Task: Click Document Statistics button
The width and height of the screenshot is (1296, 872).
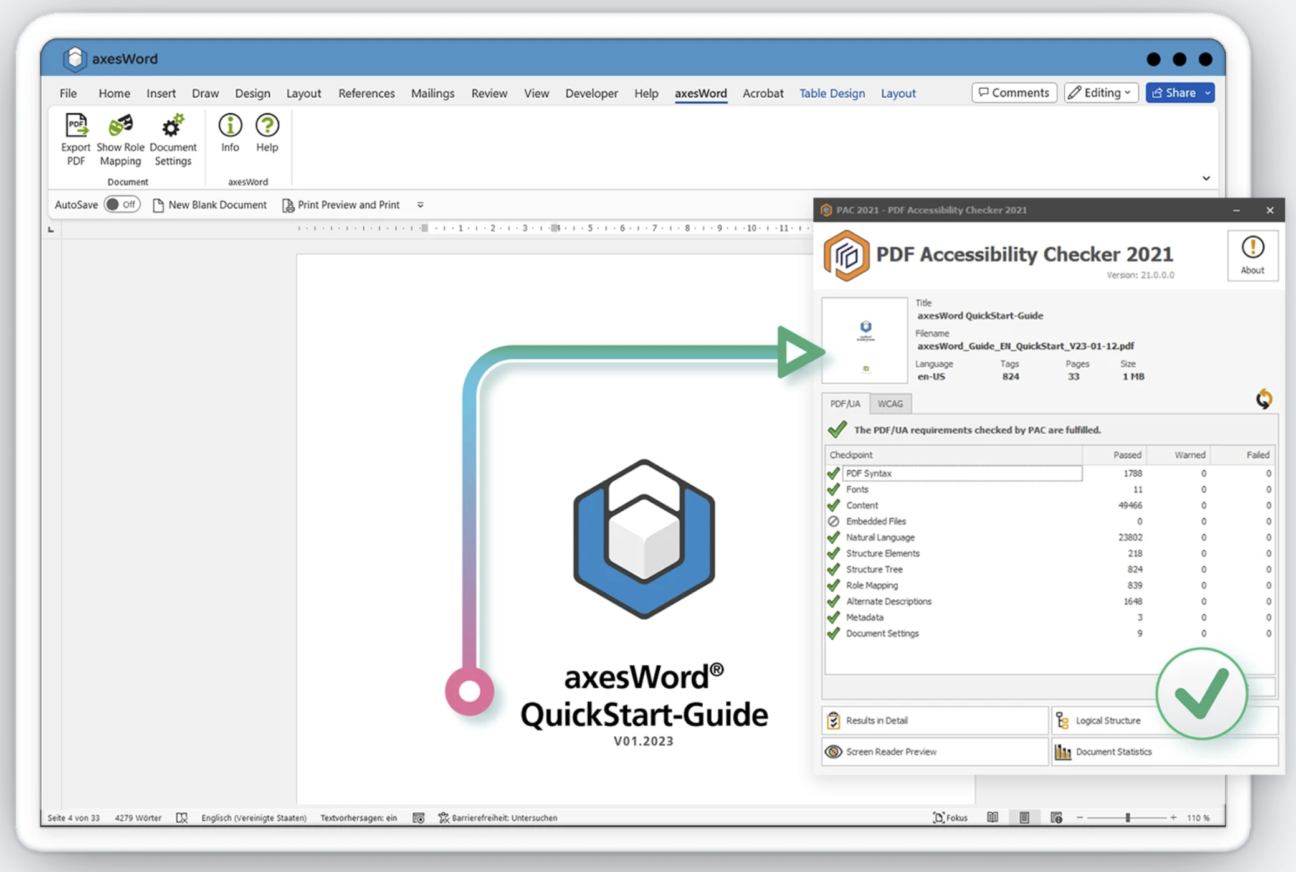Action: 1165,752
